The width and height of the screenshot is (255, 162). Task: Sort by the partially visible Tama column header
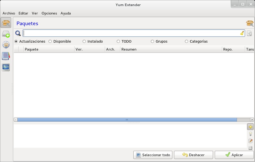pos(249,49)
